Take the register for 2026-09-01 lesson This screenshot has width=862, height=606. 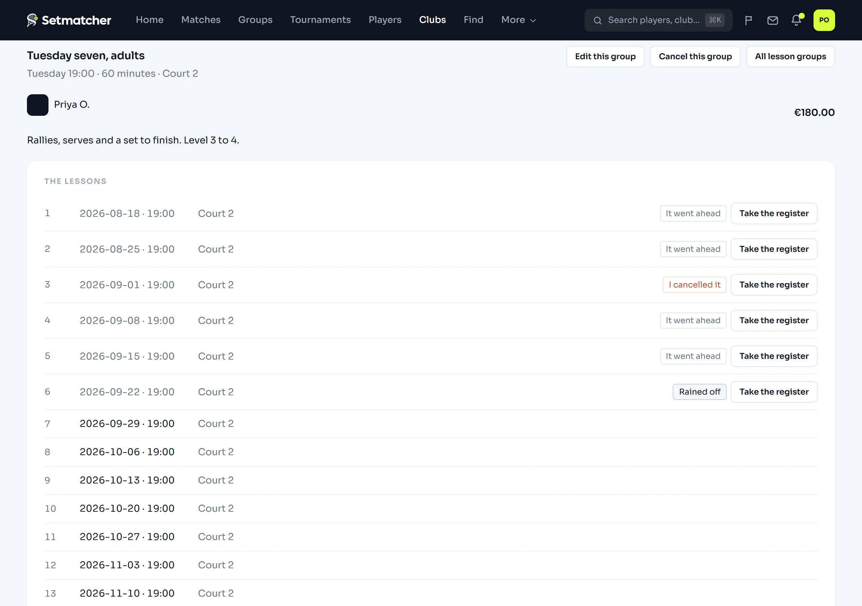pos(774,284)
